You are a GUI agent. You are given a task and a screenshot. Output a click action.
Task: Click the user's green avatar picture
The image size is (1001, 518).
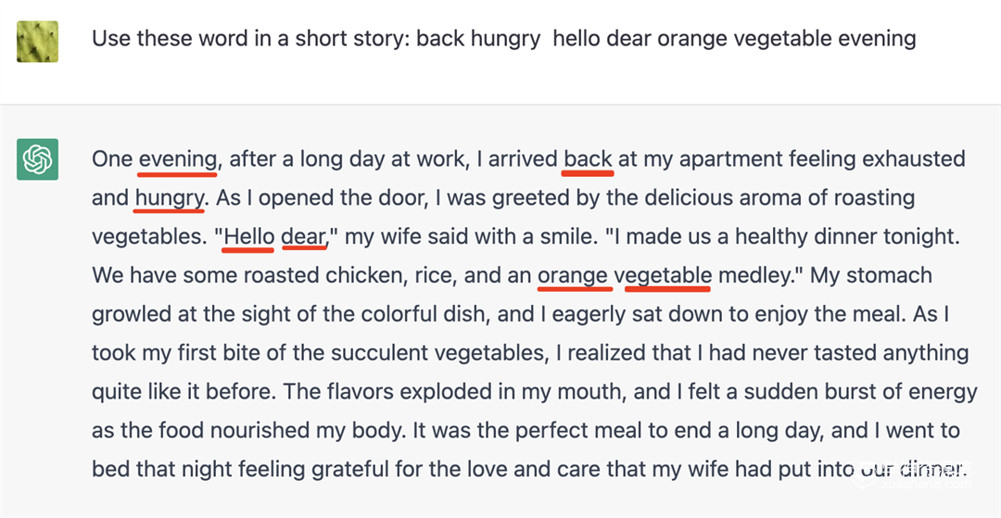(37, 42)
